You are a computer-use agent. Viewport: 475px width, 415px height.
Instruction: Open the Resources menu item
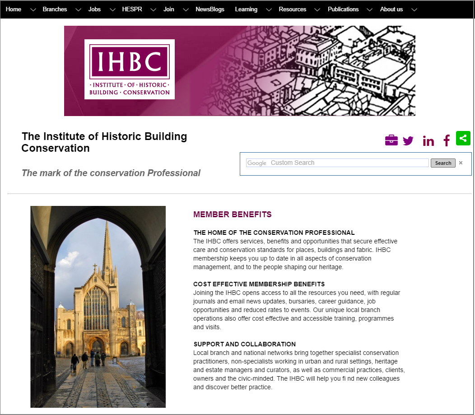pyautogui.click(x=292, y=9)
